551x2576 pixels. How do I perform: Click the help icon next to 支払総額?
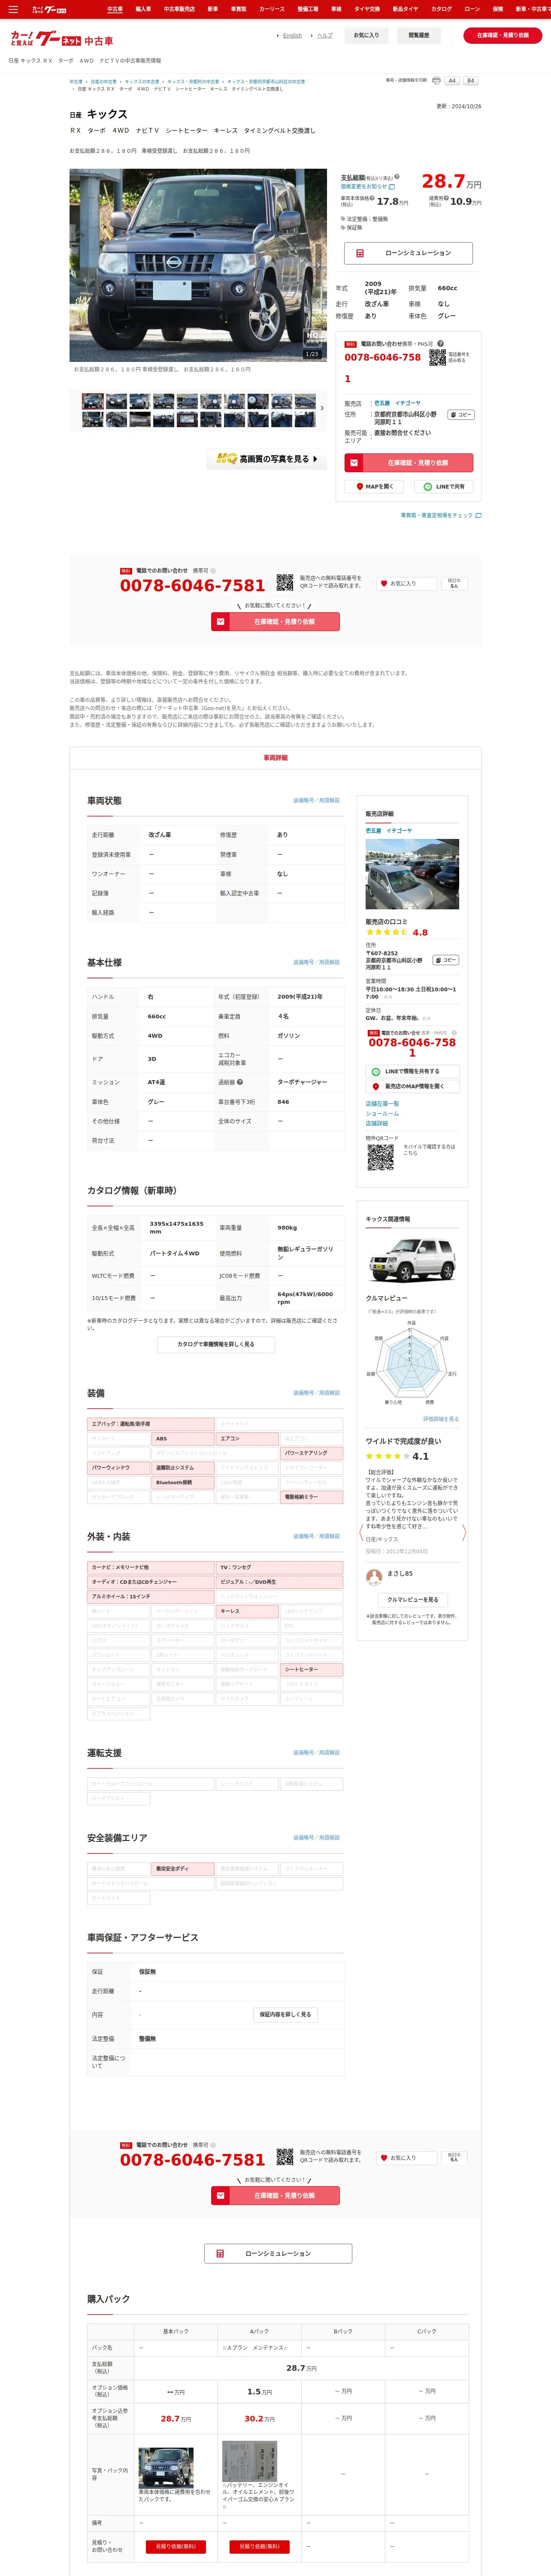tap(397, 177)
